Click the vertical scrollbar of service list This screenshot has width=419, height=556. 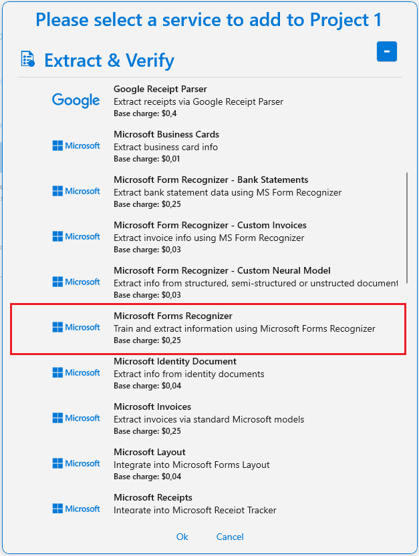406,228
